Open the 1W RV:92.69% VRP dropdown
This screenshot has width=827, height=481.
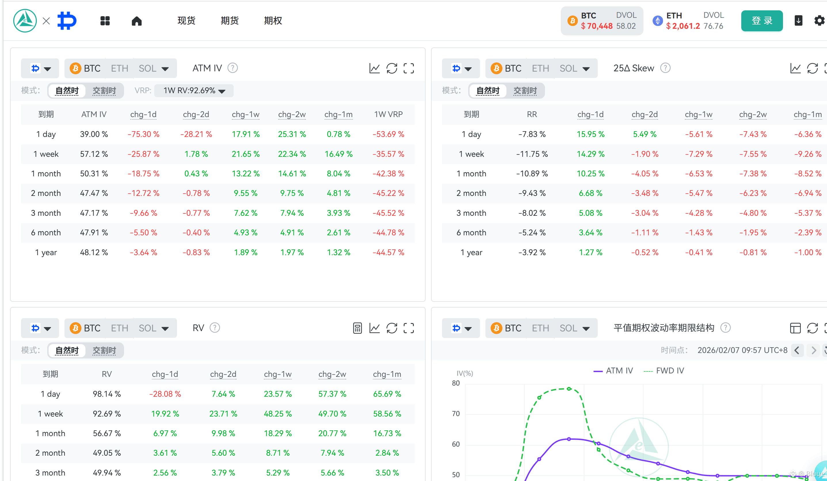pyautogui.click(x=194, y=91)
